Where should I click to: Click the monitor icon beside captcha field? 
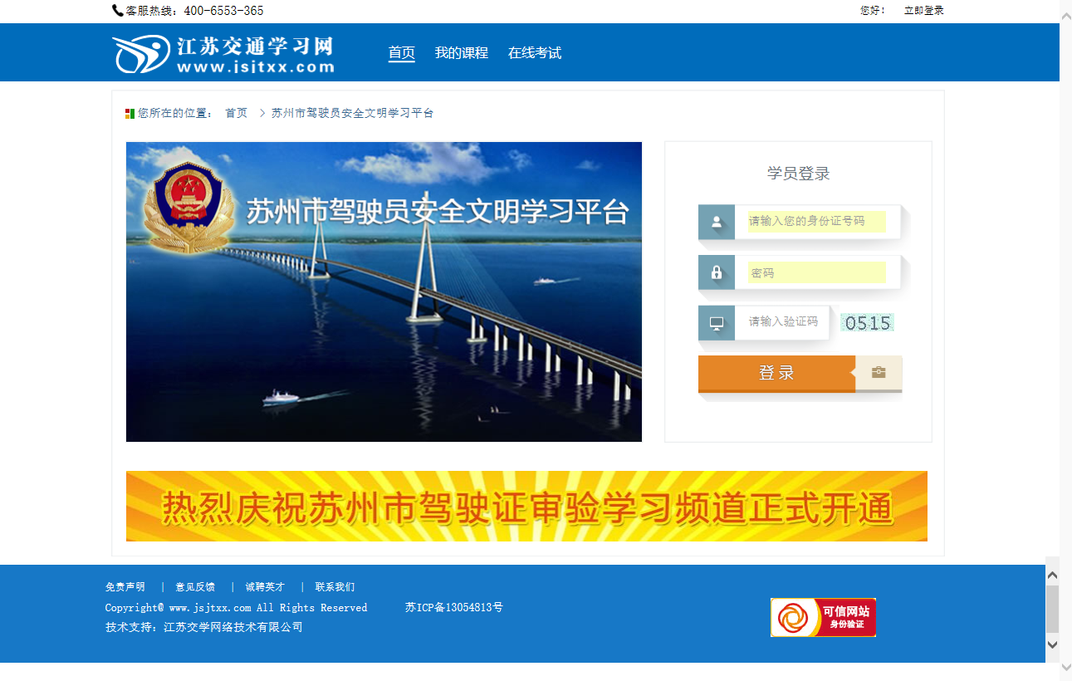pos(716,322)
